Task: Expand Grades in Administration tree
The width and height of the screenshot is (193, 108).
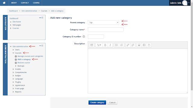Action: coord(13,69)
